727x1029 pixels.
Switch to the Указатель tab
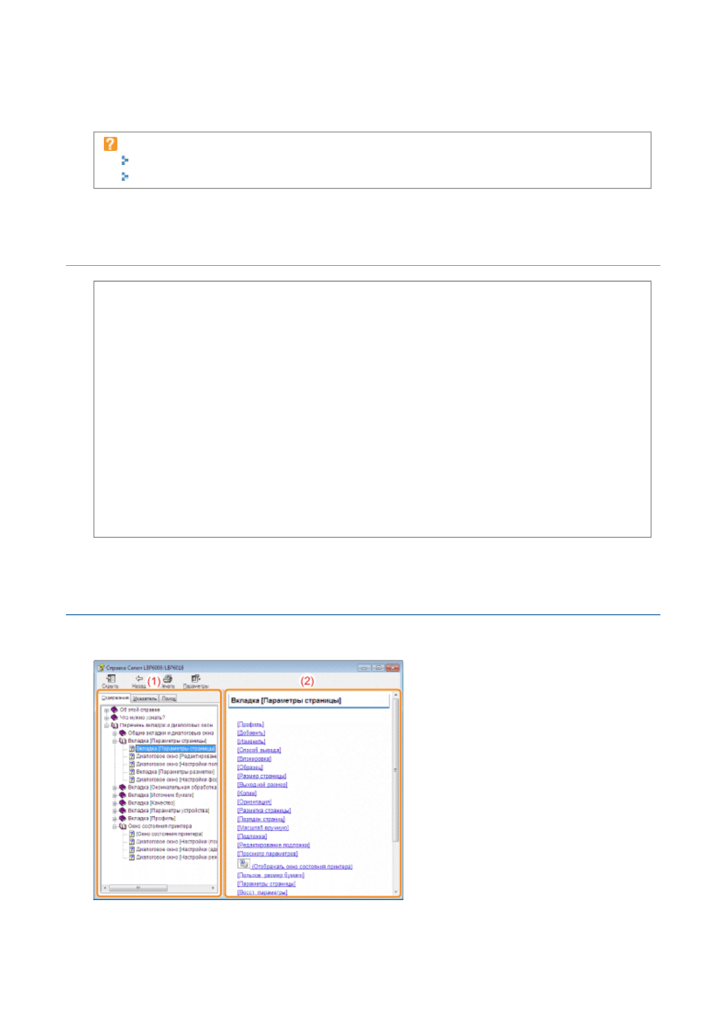pyautogui.click(x=145, y=698)
